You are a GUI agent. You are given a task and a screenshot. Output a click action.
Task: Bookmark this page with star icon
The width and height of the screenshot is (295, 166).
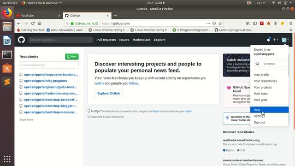[x=220, y=24]
